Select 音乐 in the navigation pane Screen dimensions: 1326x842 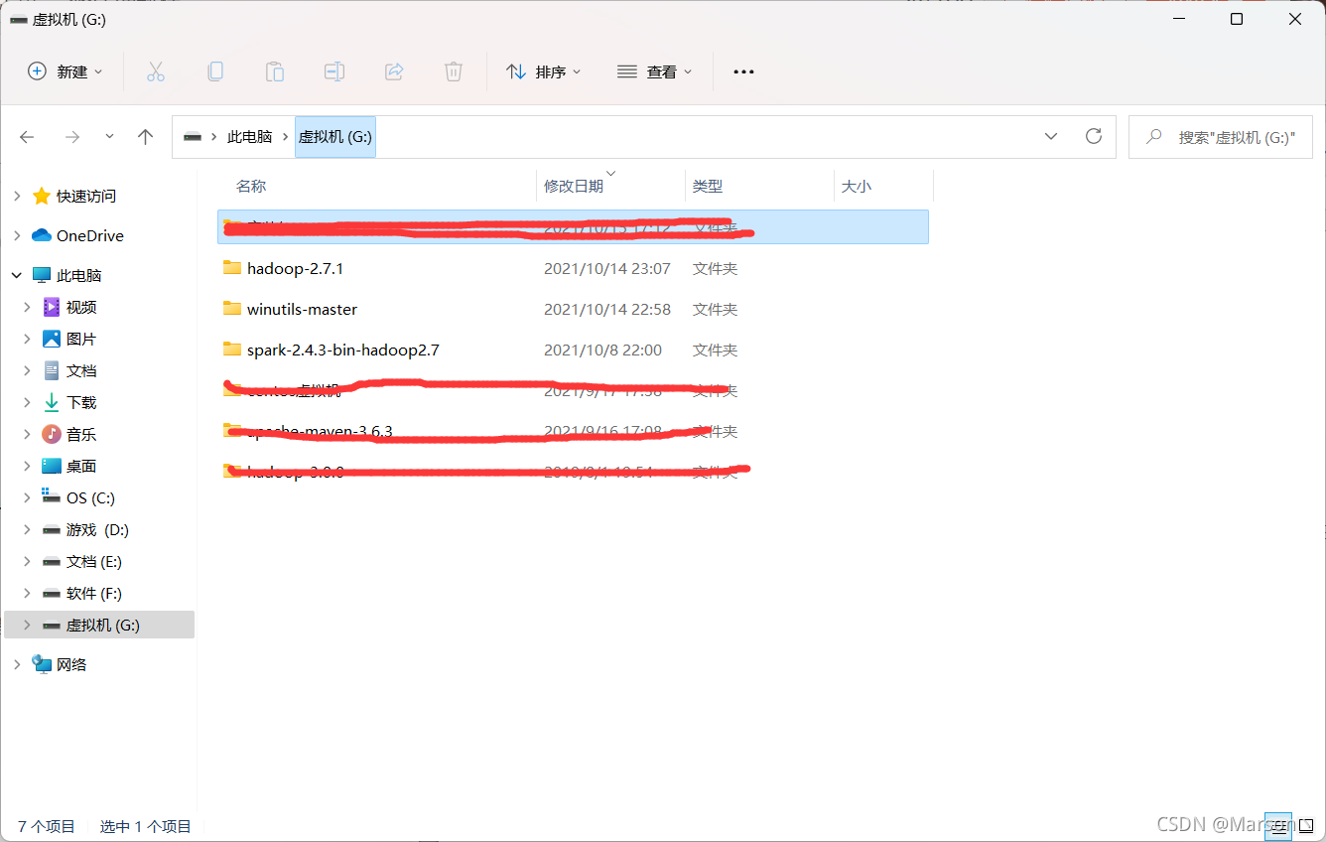pyautogui.click(x=81, y=434)
